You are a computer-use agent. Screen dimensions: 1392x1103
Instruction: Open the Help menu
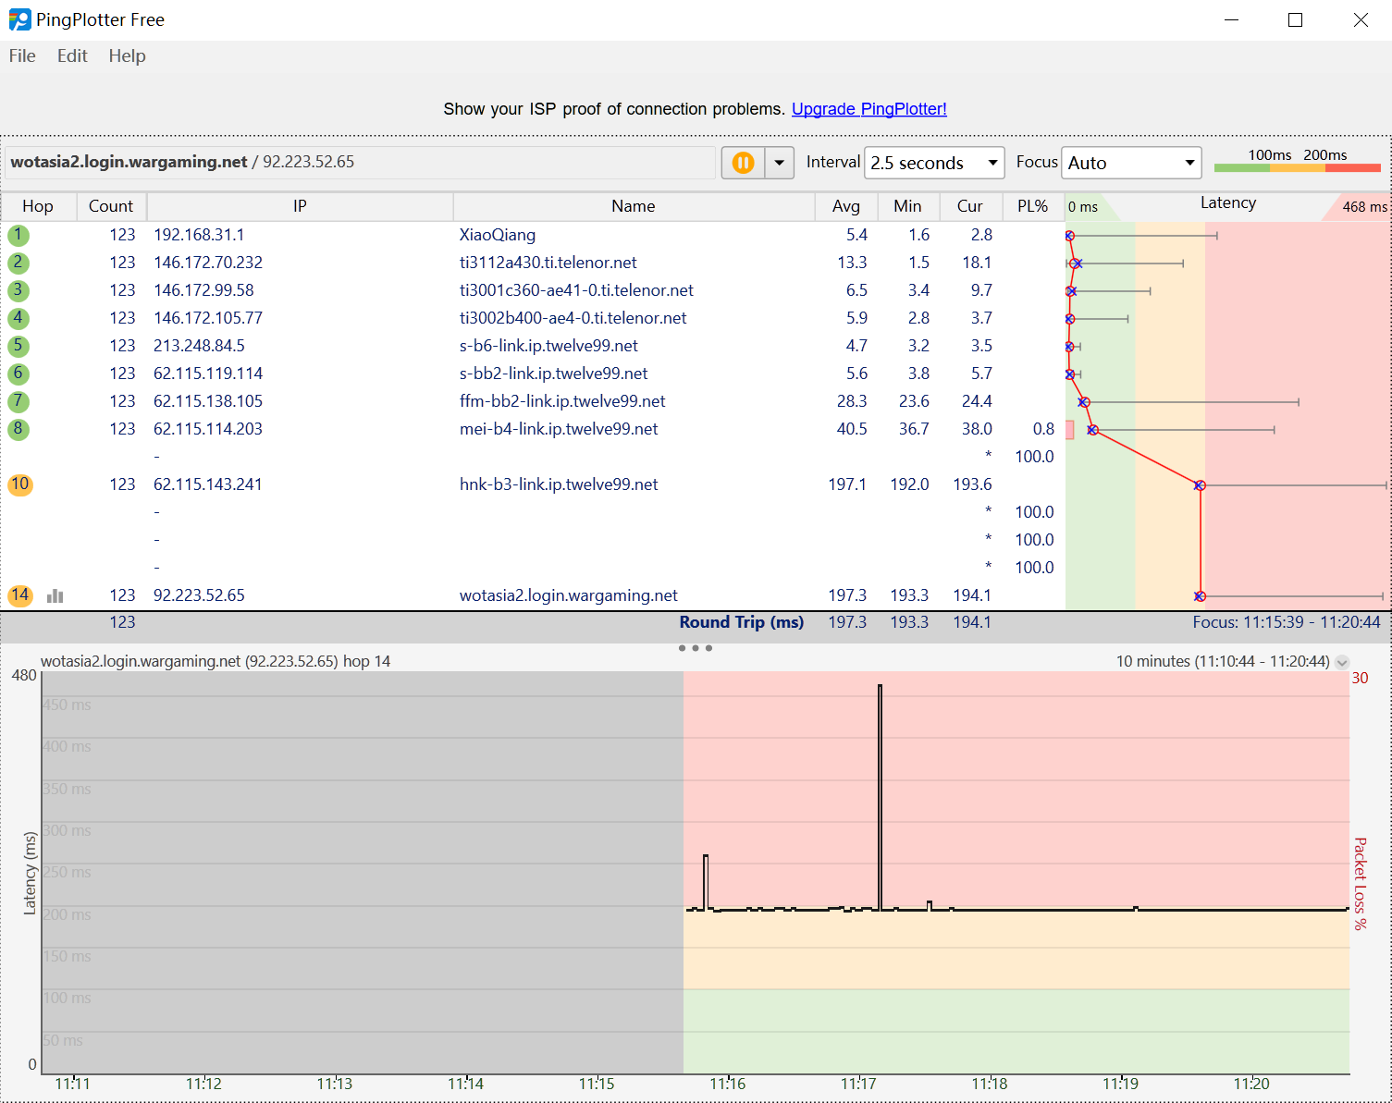point(127,55)
